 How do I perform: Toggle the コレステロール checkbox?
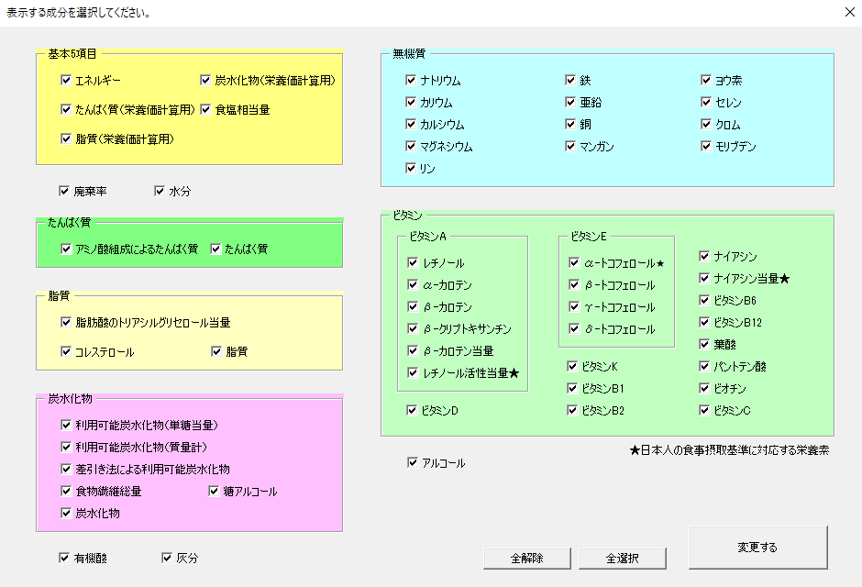point(66,351)
